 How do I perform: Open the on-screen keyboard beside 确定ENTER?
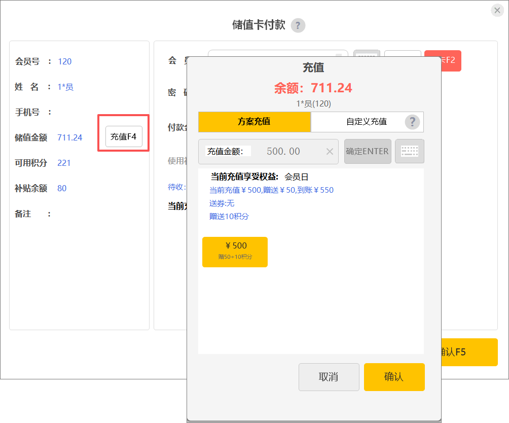pos(410,151)
